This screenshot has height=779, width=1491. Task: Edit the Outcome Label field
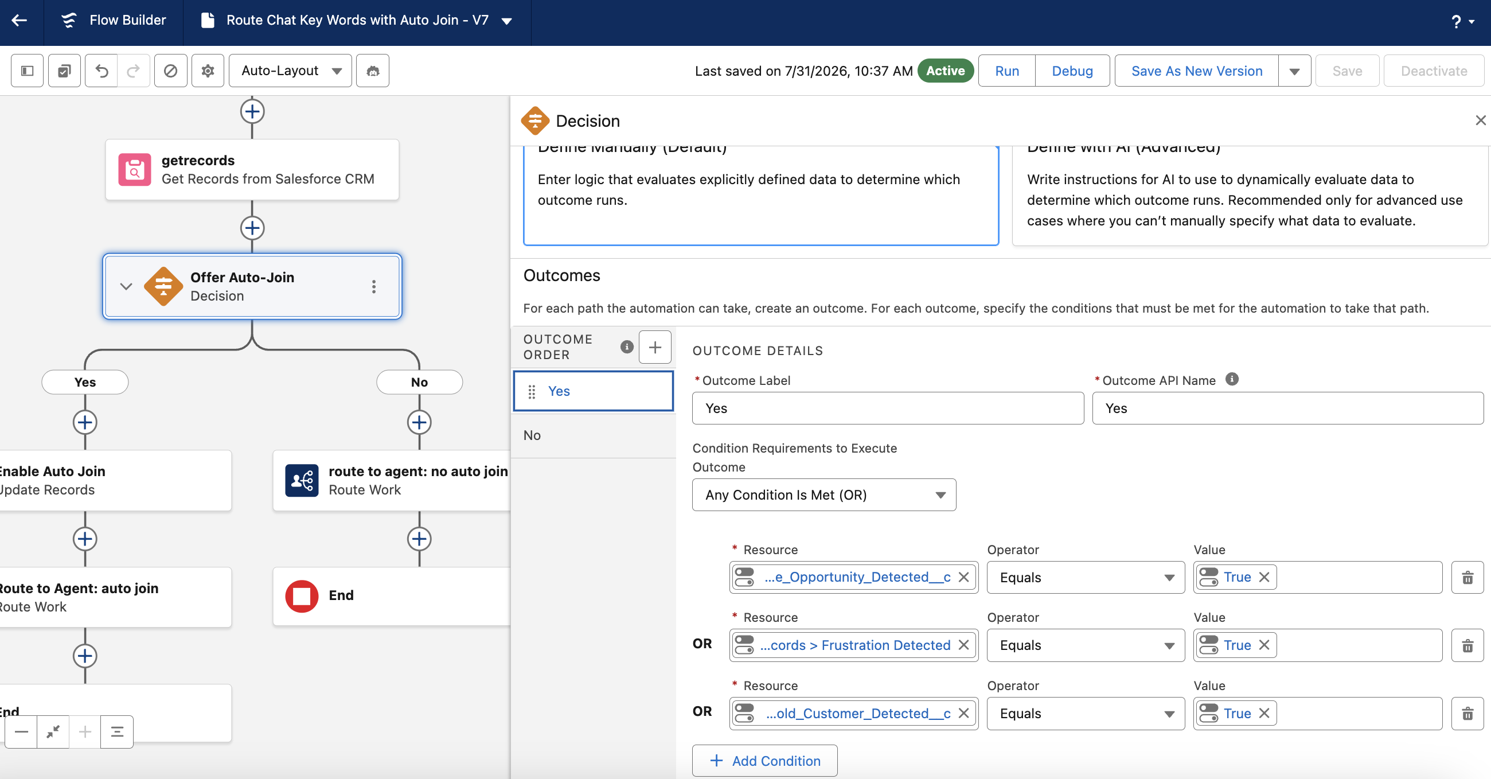888,408
